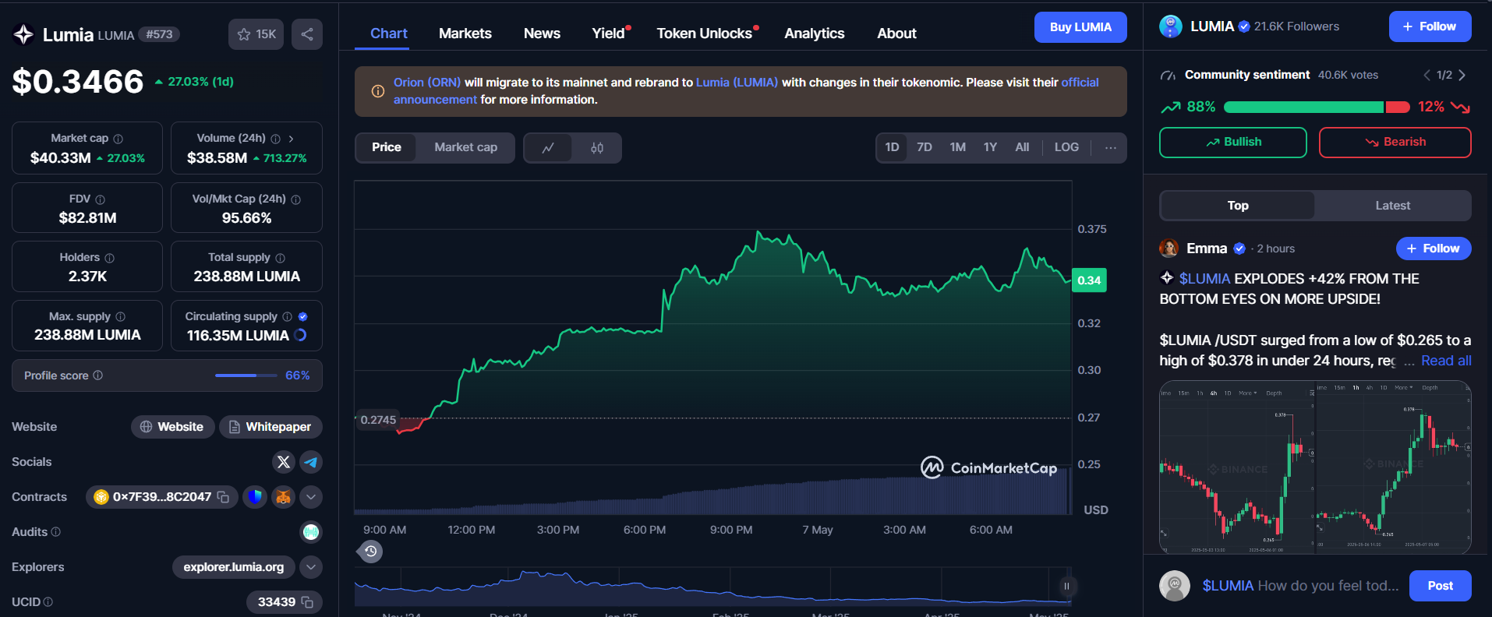The image size is (1492, 617).
Task: Go to previous community sentiment page
Action: pyautogui.click(x=1427, y=76)
